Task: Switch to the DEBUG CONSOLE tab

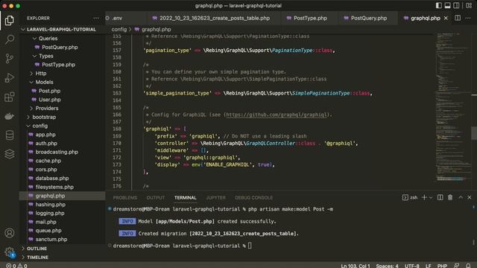Action: (x=253, y=198)
